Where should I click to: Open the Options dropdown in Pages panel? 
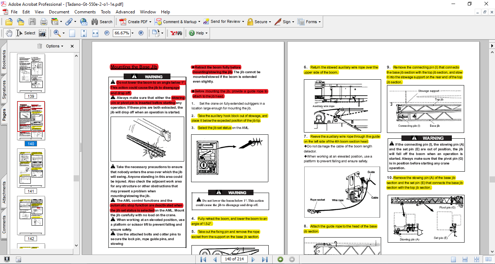pyautogui.click(x=55, y=46)
